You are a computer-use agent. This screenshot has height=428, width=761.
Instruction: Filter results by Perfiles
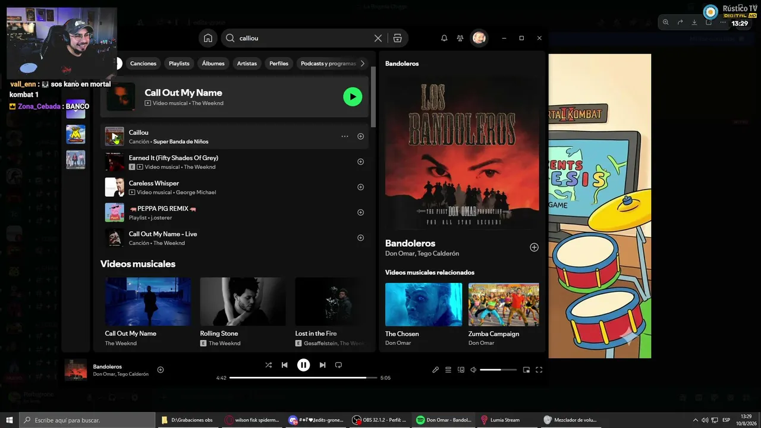pos(279,64)
